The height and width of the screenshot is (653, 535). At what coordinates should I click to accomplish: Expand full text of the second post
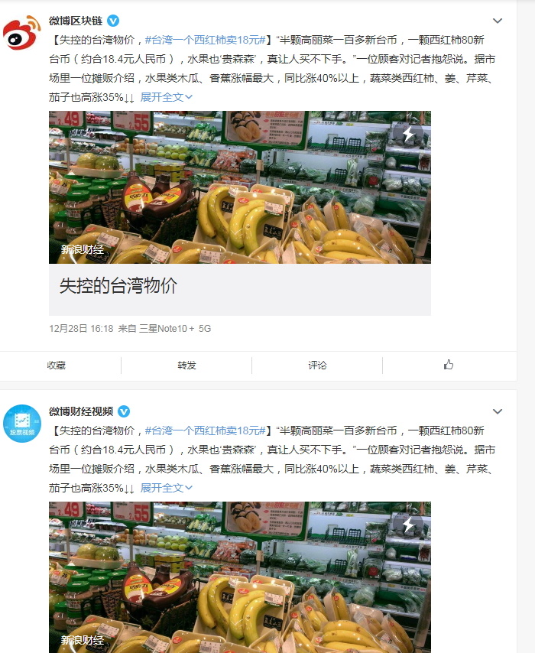(166, 488)
